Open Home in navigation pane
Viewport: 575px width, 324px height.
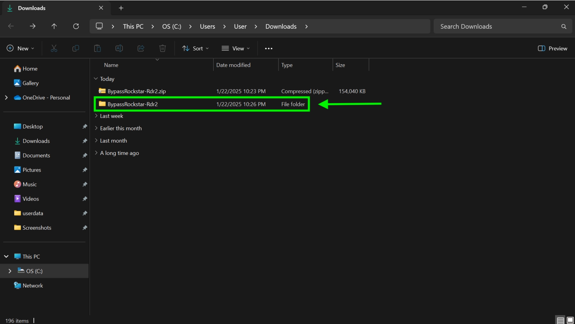[25, 69]
